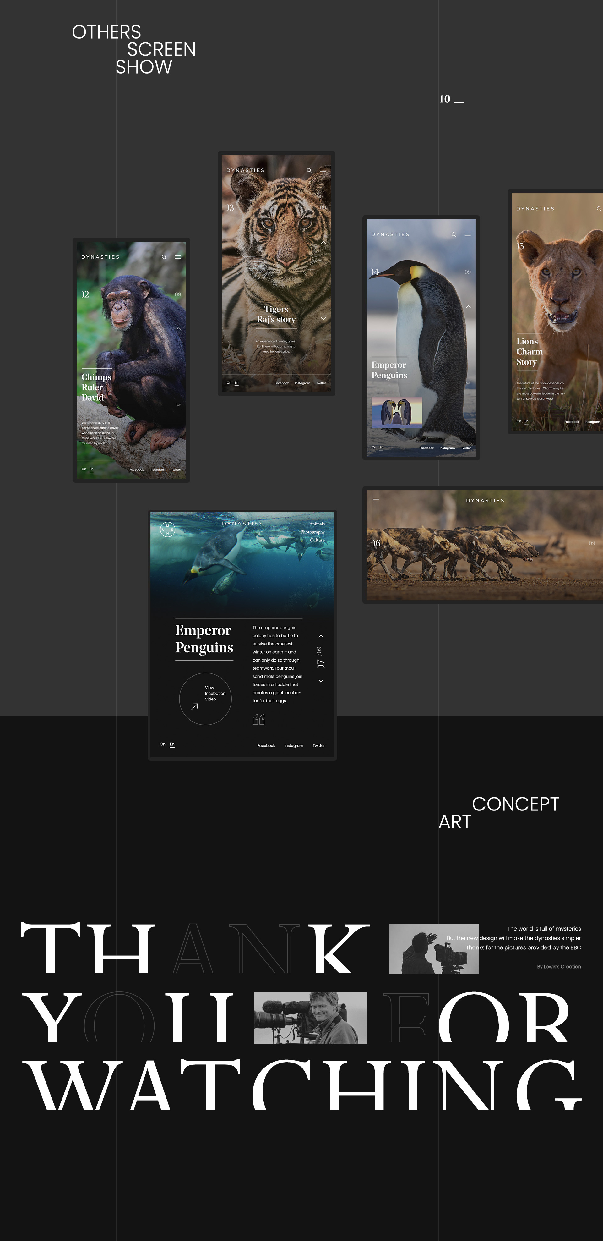Image resolution: width=603 pixels, height=1241 pixels.
Task: Switch to Cn language on tablet footer
Action: point(162,744)
